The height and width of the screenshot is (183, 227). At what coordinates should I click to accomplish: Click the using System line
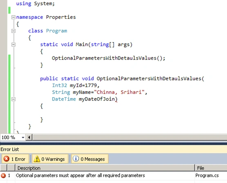point(36,4)
